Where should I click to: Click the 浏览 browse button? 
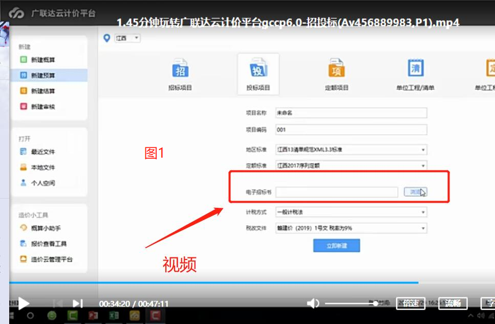(416, 192)
